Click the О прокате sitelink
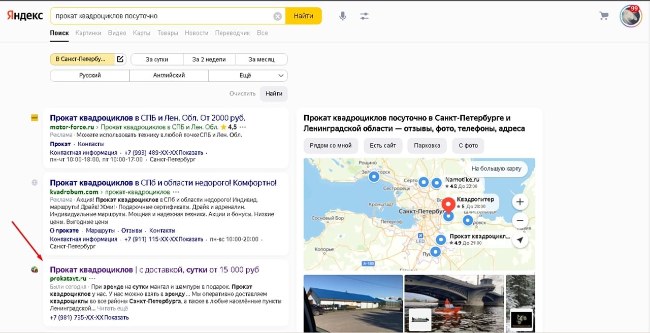 (x=64, y=231)
